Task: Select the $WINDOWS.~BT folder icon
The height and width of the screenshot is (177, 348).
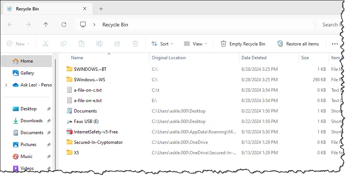Action: point(70,69)
